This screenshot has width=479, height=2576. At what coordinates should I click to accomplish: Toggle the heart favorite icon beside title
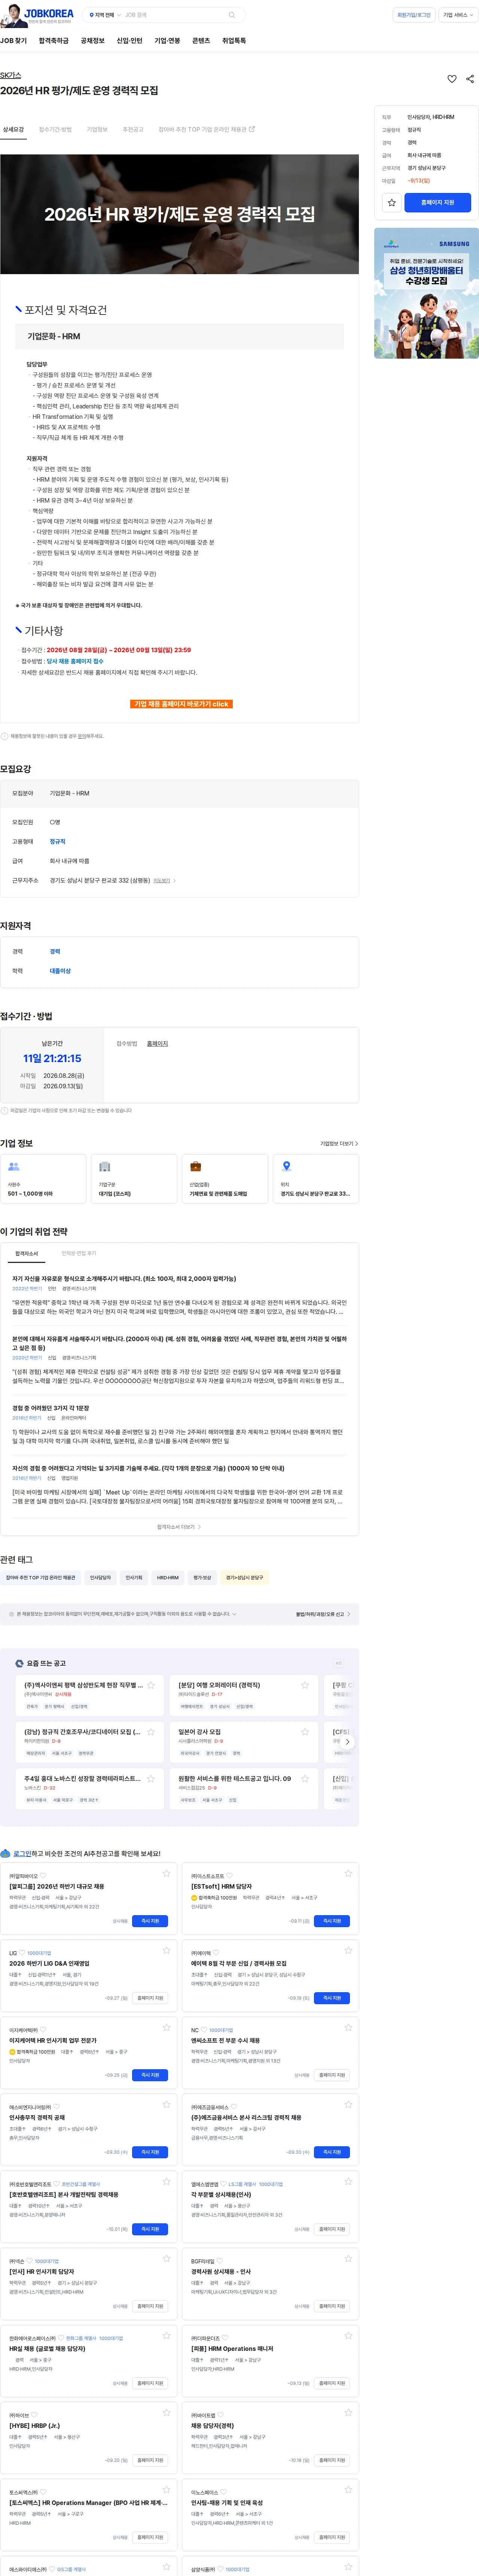(x=452, y=79)
